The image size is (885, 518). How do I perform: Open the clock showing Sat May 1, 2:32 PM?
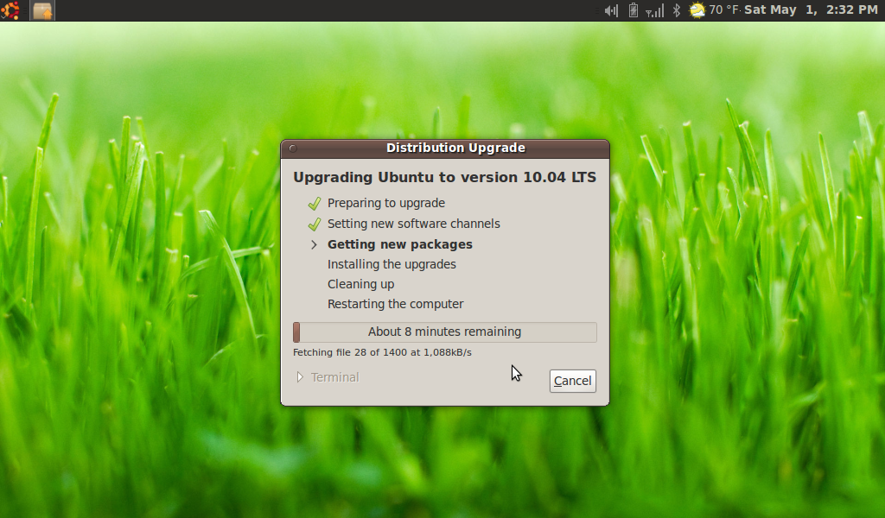tap(811, 10)
